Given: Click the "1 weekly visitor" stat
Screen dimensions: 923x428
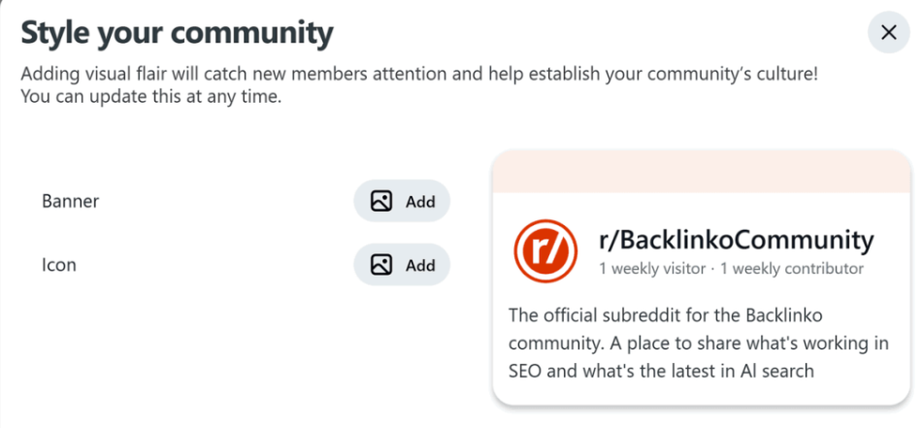Looking at the screenshot, I should [651, 268].
